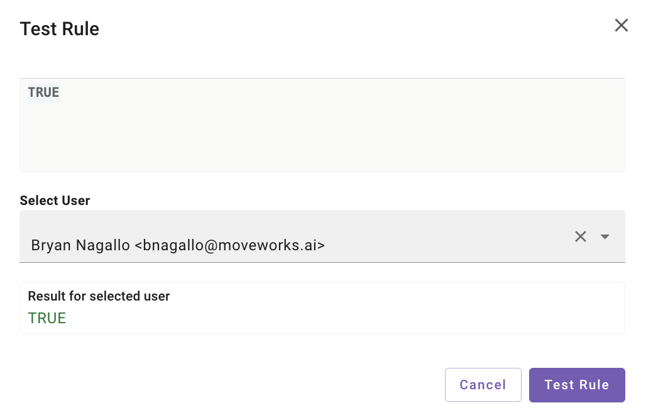Run the rule with the purple Test Rule button
The width and height of the screenshot is (646, 415).
point(577,384)
